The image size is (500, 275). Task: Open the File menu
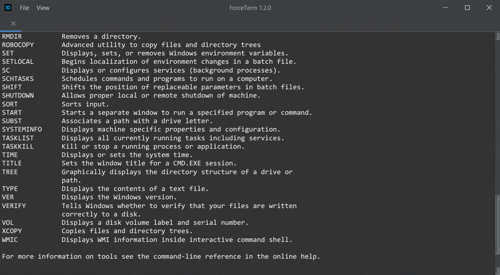coord(24,8)
